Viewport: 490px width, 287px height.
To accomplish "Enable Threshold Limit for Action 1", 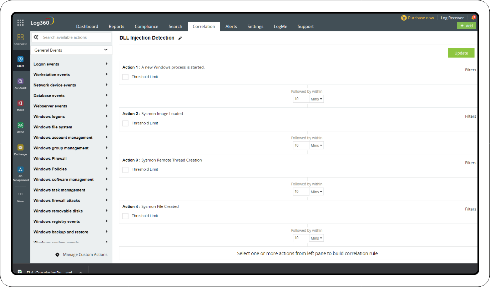I will tap(125, 77).
